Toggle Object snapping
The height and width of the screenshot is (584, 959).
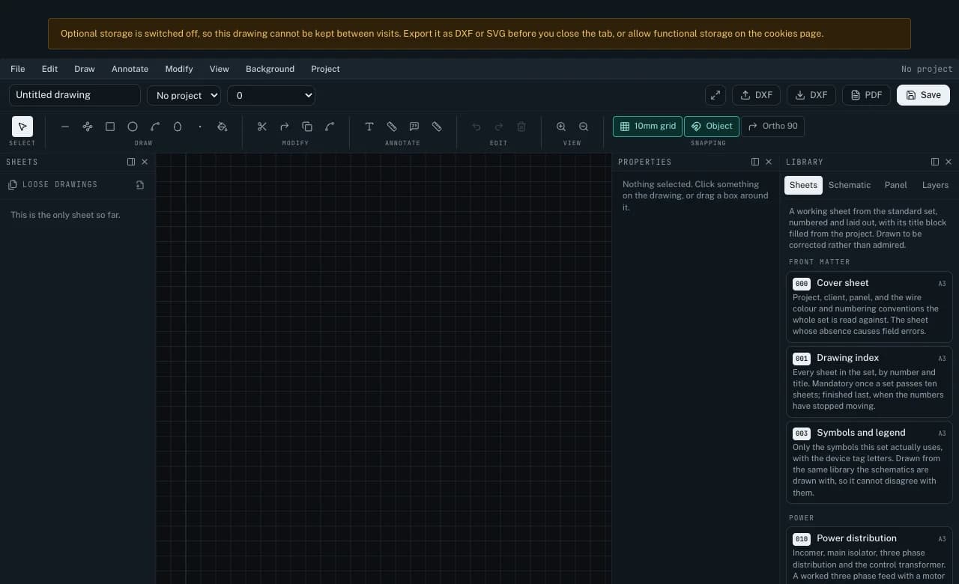coord(712,127)
